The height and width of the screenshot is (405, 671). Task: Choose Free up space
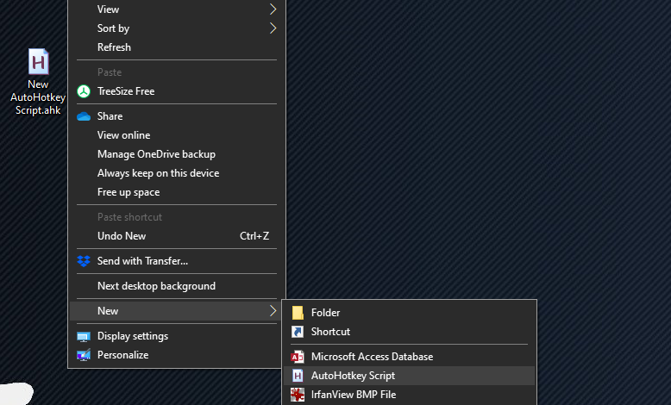coord(177,192)
